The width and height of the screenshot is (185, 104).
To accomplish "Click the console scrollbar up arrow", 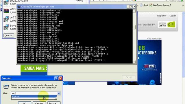I will pyautogui.click(x=134, y=11).
